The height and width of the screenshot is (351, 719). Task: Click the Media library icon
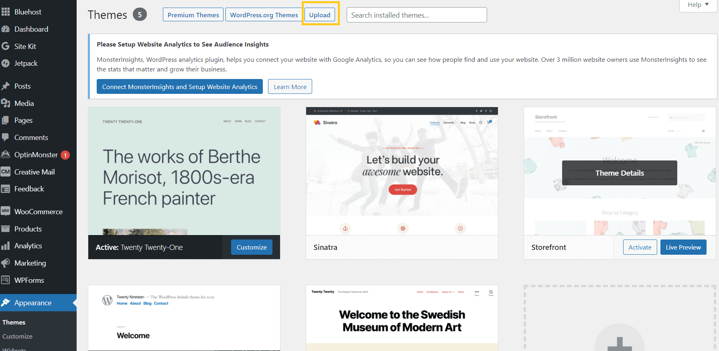coord(6,103)
